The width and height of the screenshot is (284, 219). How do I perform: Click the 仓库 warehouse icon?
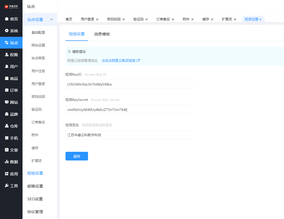pos(7,126)
